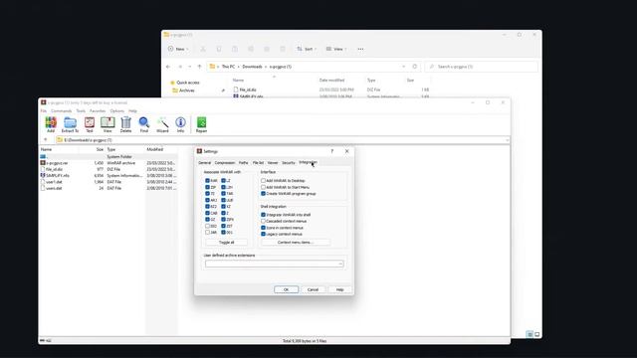The image size is (637, 358).
Task: Expand File Explorer address history dropdown
Action: point(403,67)
